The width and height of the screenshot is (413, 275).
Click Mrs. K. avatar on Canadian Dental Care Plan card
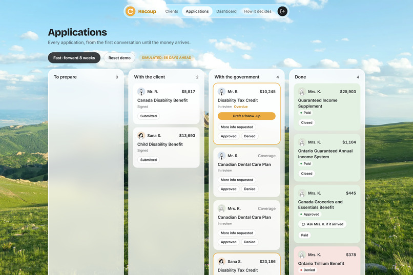[221, 208]
